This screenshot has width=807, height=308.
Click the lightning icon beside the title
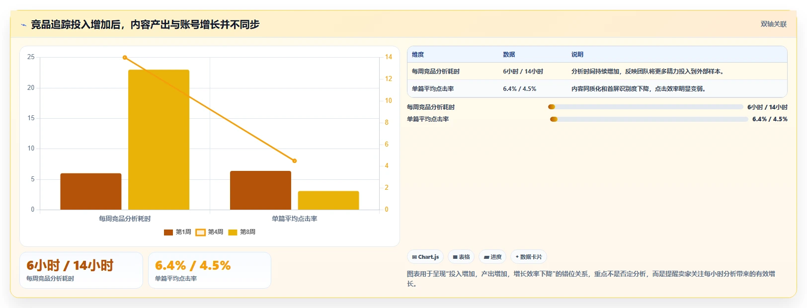click(23, 25)
